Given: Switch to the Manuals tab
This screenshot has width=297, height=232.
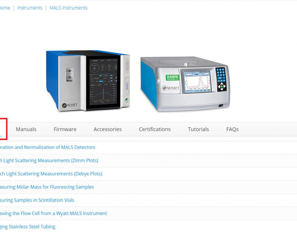Looking at the screenshot, I should click(x=26, y=129).
